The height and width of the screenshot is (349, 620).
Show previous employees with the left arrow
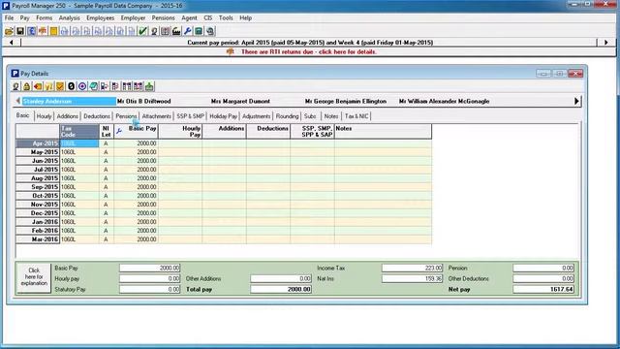17,101
